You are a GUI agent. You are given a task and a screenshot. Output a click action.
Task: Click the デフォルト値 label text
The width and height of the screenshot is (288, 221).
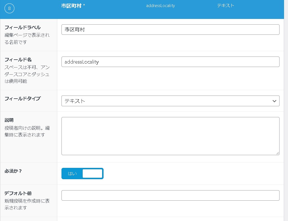click(x=18, y=193)
